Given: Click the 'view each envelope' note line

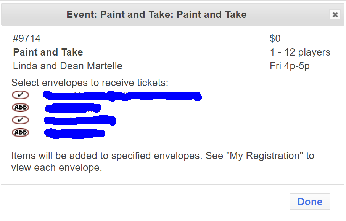Looking at the screenshot, I should coord(57,168).
